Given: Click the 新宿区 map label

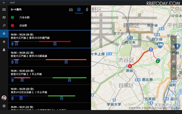Looking at the screenshot, I should (131, 25).
